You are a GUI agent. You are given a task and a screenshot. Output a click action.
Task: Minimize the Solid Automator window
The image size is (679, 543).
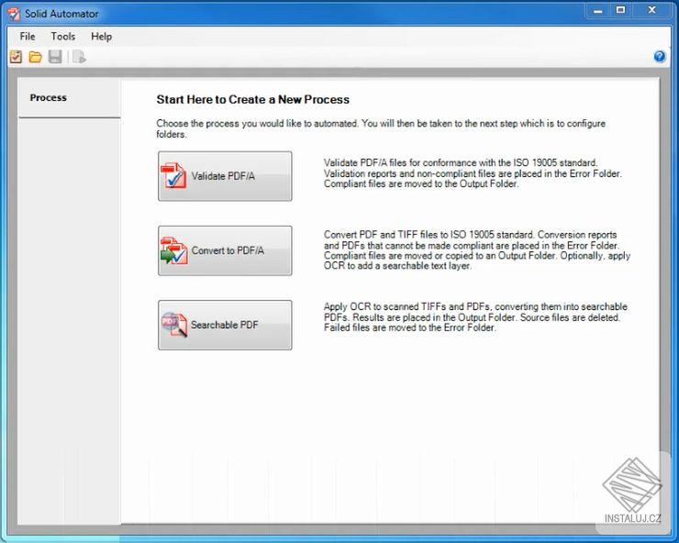(x=598, y=10)
